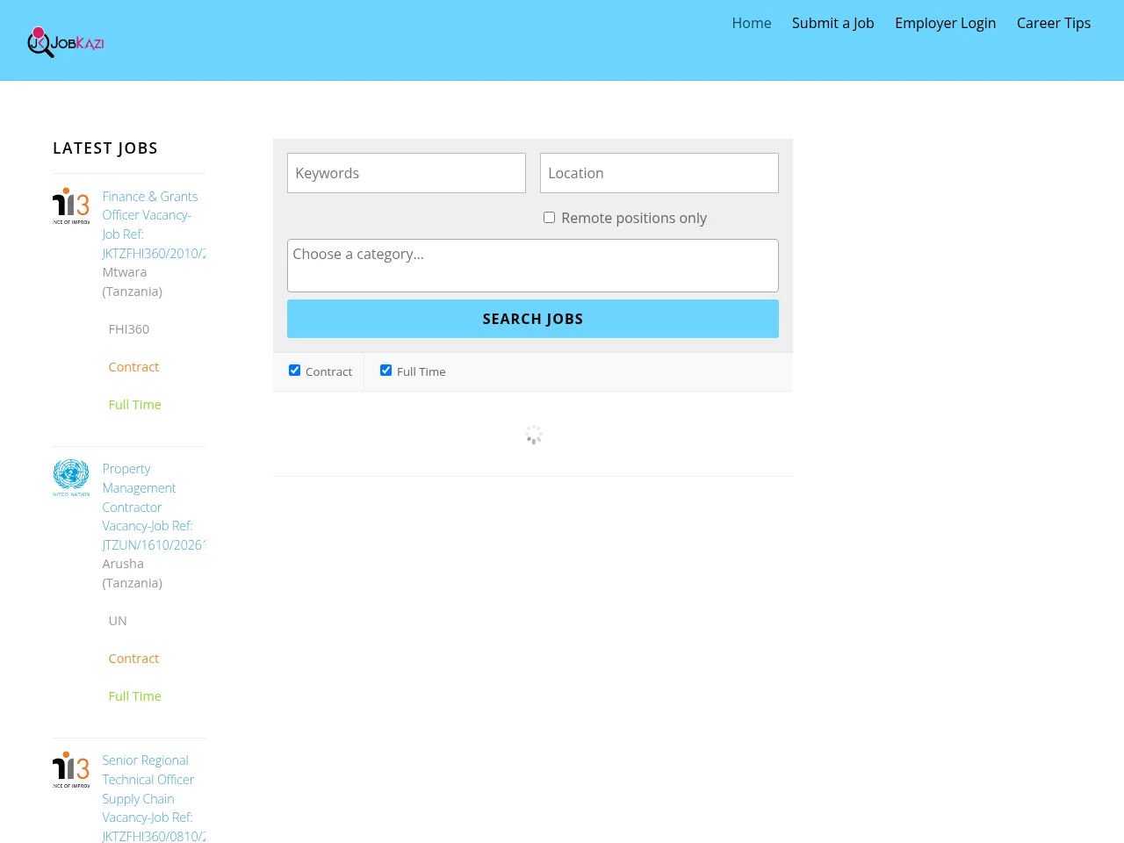Click the Mtwara (Tanzania) location text

133,282
